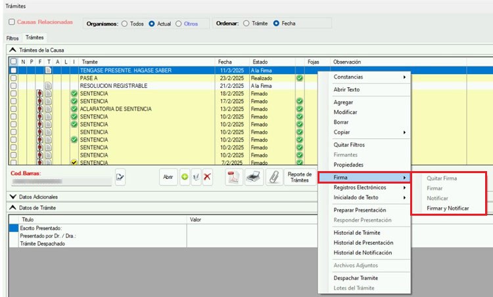Image resolution: width=493 pixels, height=297 pixels.
Task: Collapse the Datos de Trámite section
Action: click(x=14, y=208)
